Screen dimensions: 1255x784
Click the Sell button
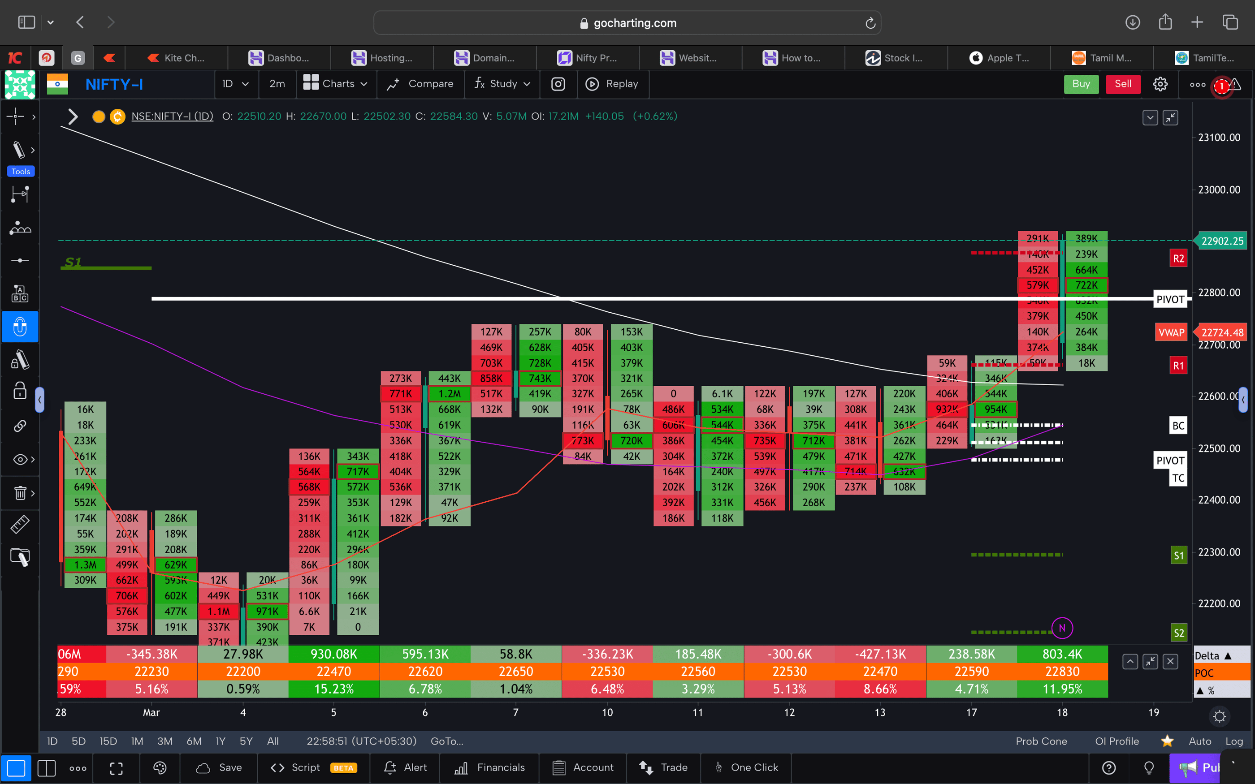pos(1122,84)
